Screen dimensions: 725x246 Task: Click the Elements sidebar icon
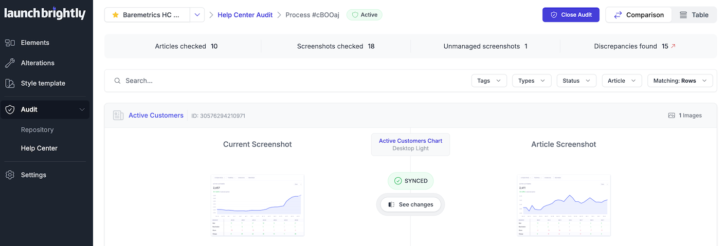(x=10, y=43)
